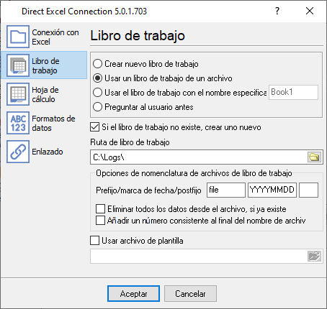Click the Formatos de datos ABC123 icon
The image size is (327, 309).
pyautogui.click(x=18, y=123)
